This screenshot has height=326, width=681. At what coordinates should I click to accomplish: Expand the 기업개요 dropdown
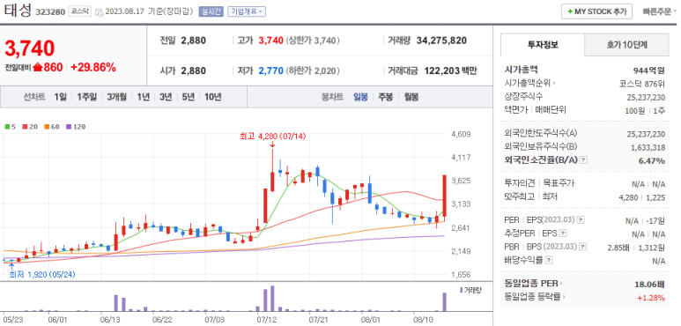pyautogui.click(x=247, y=11)
